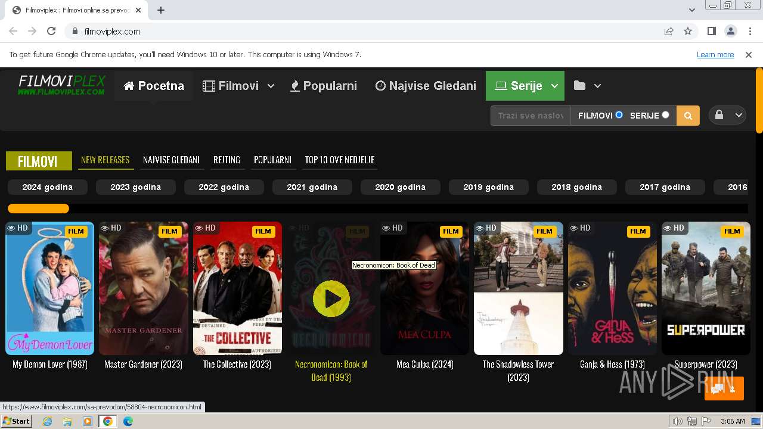The image size is (763, 429).
Task: Filter by 2019 godina
Action: click(x=489, y=187)
